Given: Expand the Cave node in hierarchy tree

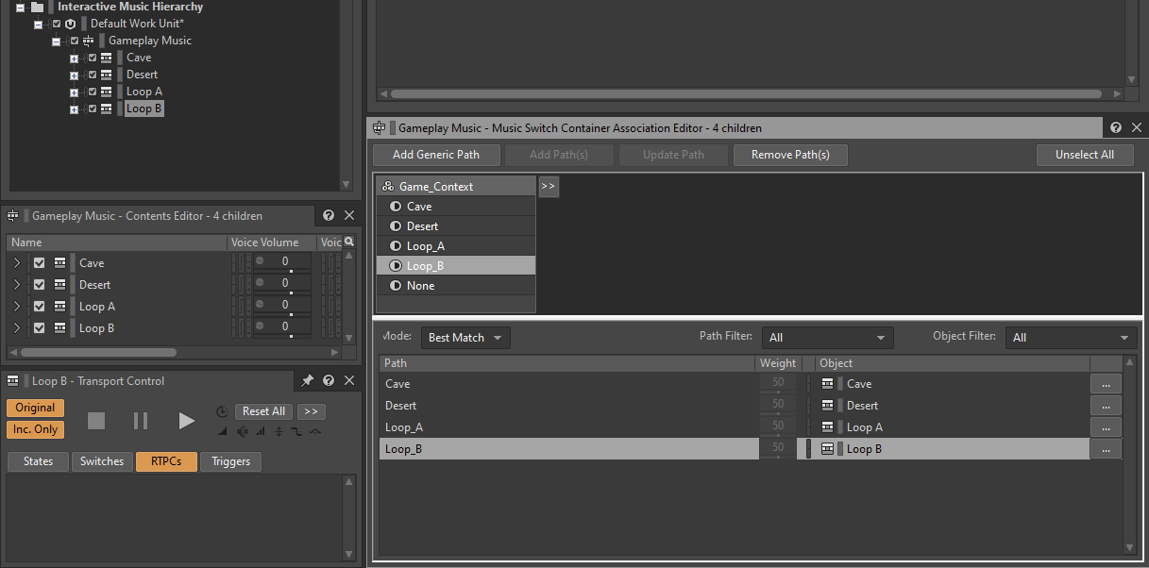Looking at the screenshot, I should click(x=74, y=58).
